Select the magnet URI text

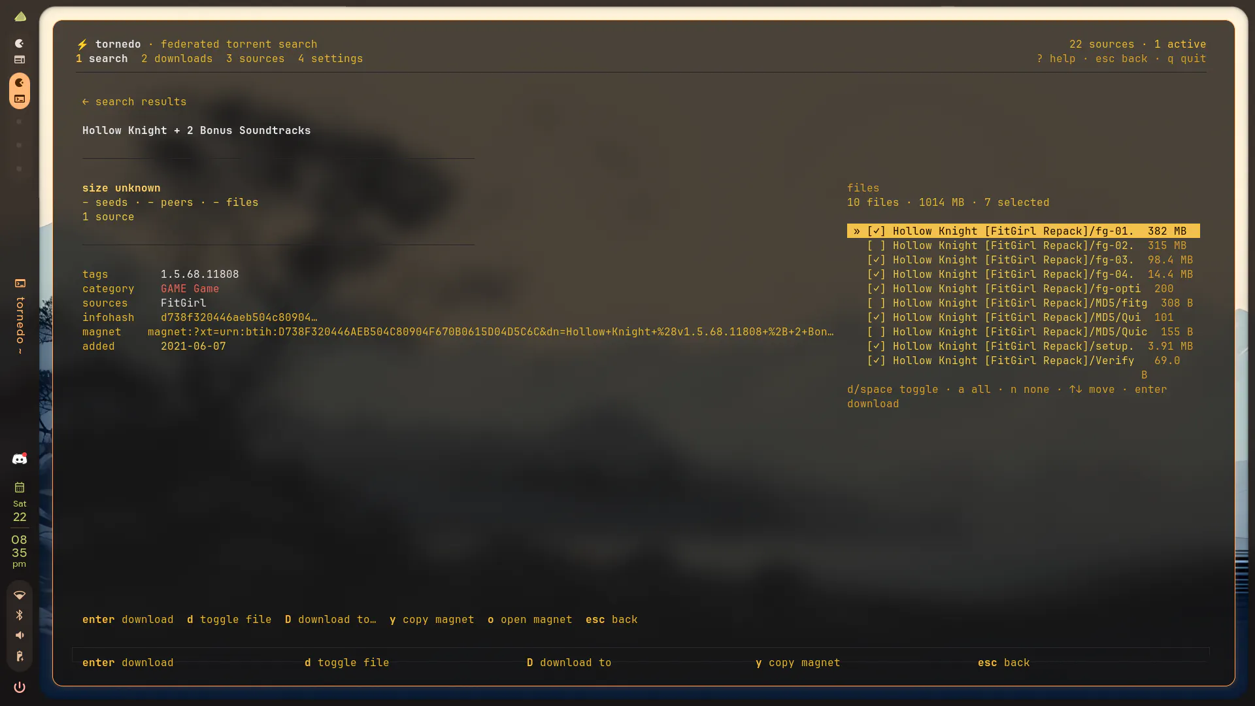(x=491, y=332)
